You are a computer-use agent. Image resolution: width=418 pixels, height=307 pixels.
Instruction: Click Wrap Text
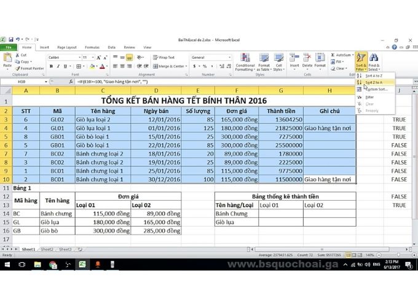pos(164,57)
